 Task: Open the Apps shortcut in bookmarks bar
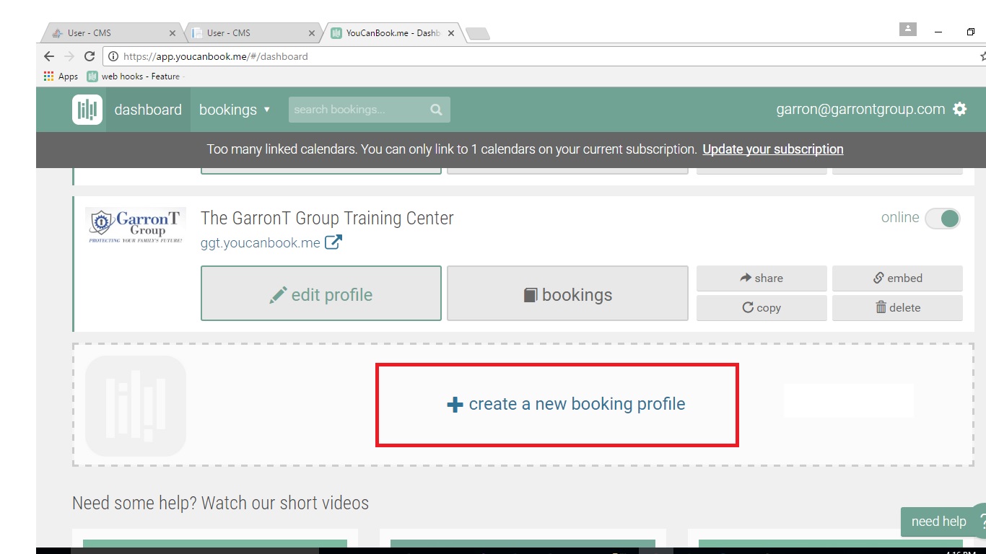tap(61, 76)
